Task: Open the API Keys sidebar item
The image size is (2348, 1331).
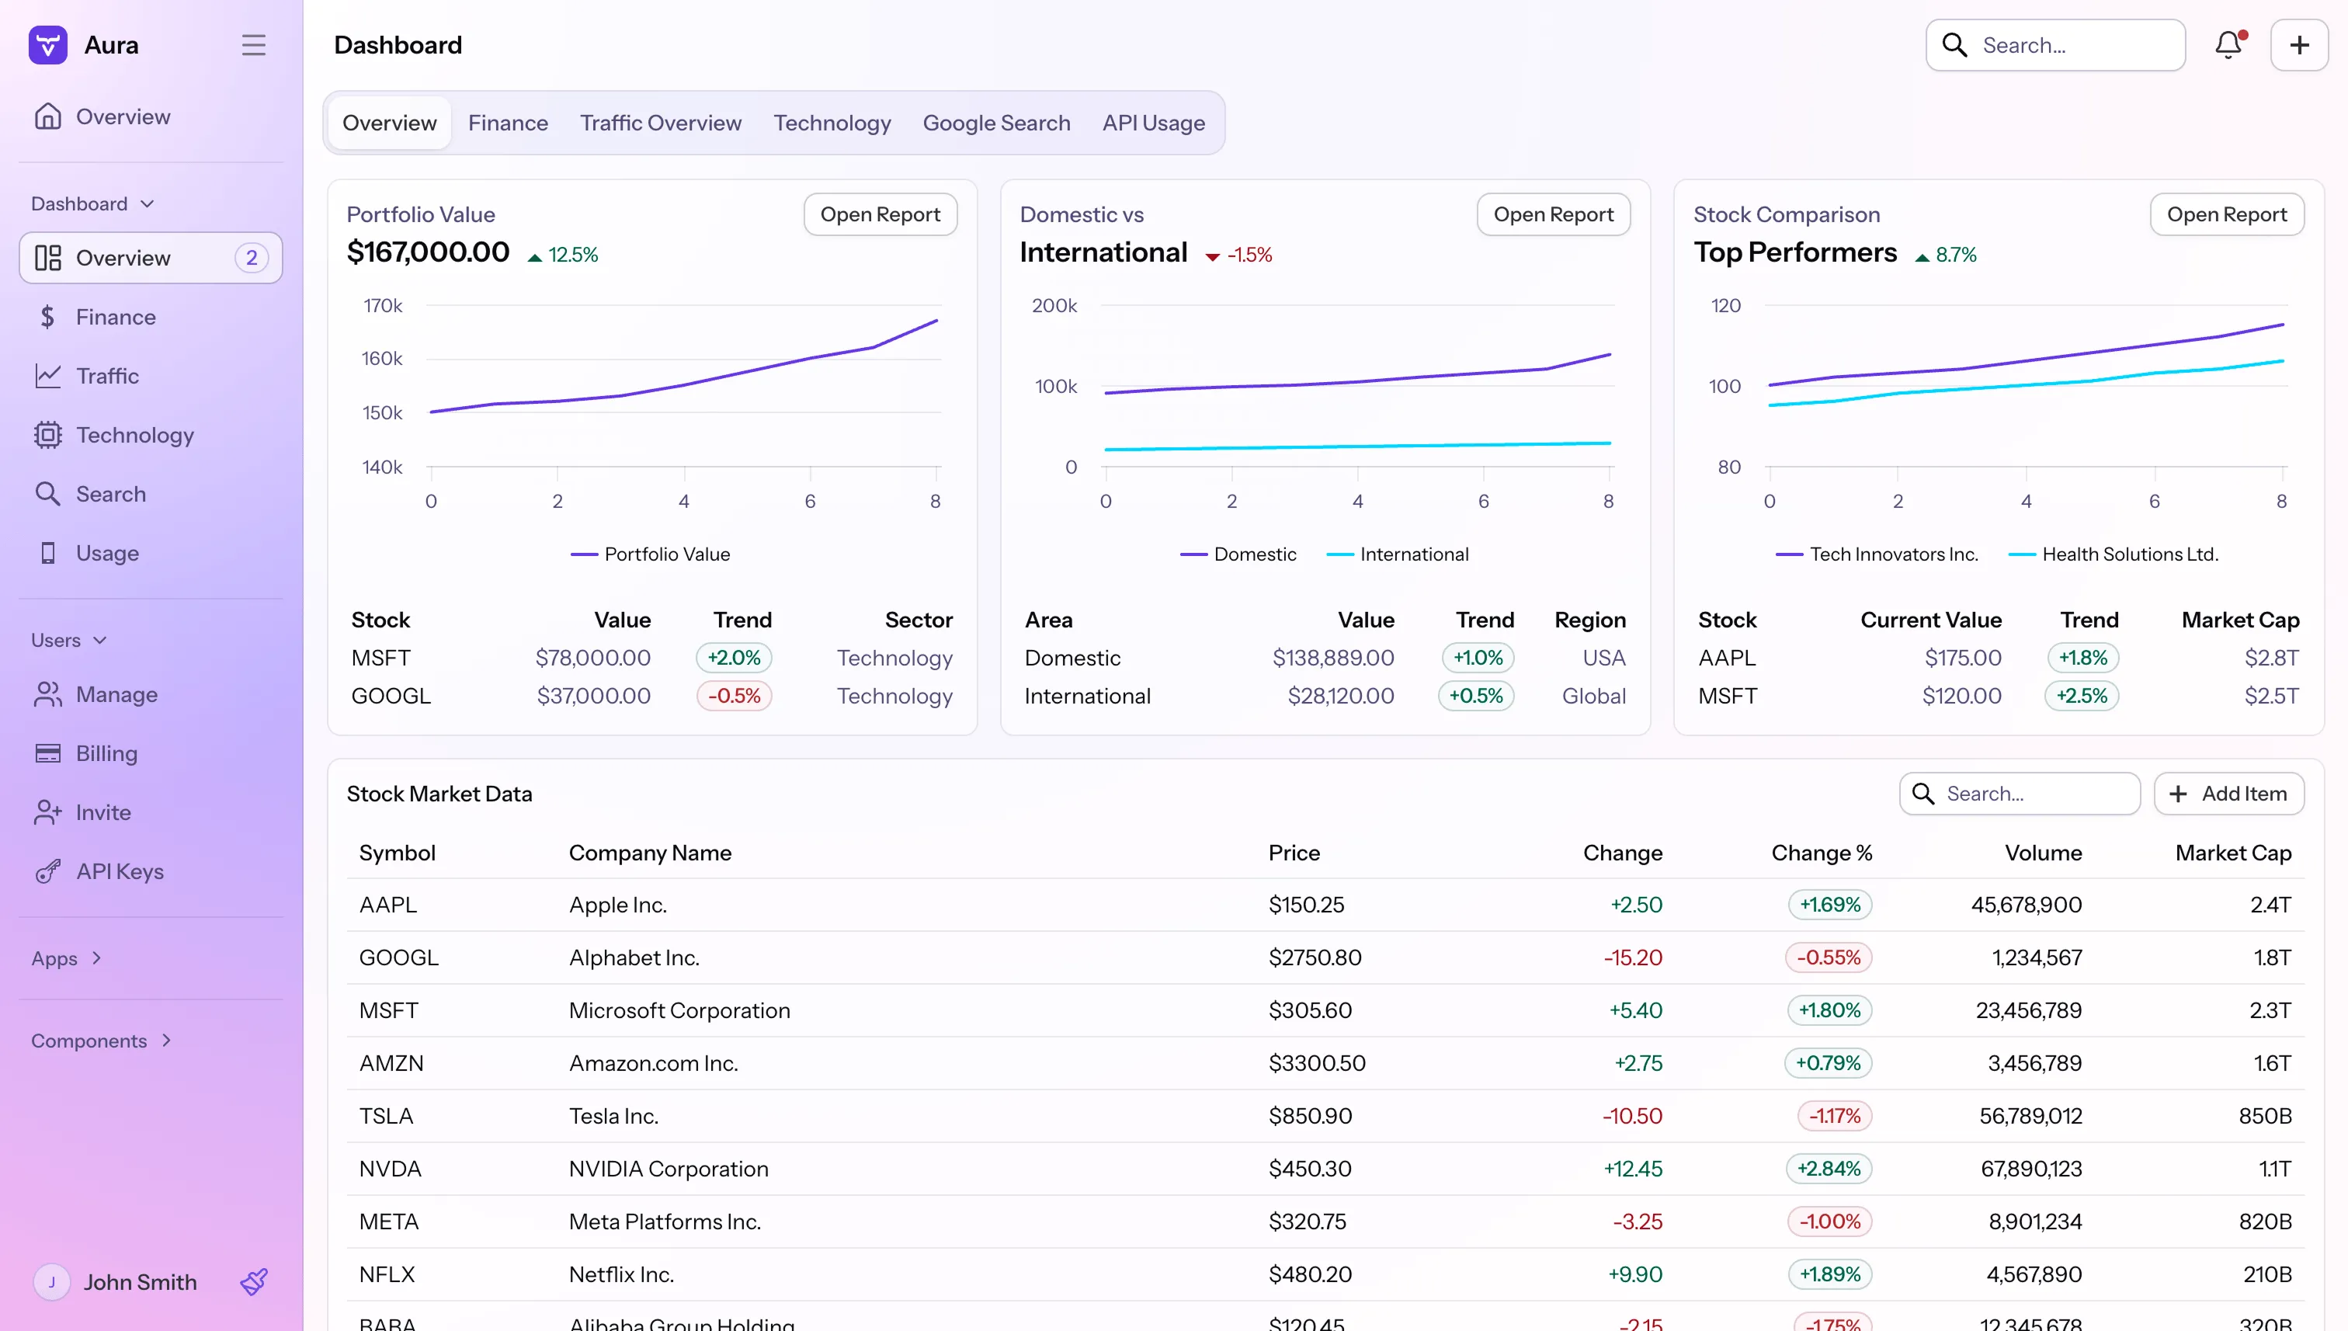Action: pos(120,871)
